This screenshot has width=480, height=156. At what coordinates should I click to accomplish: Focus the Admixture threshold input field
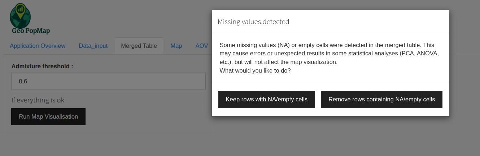click(108, 81)
